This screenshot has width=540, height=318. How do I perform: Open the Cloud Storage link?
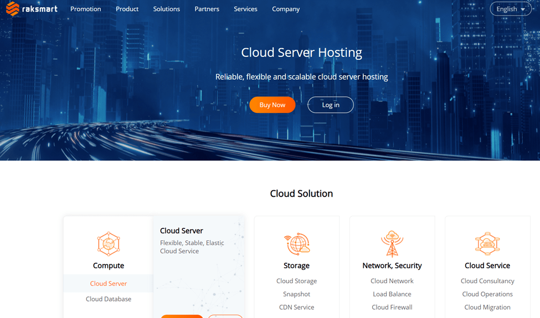[297, 281]
